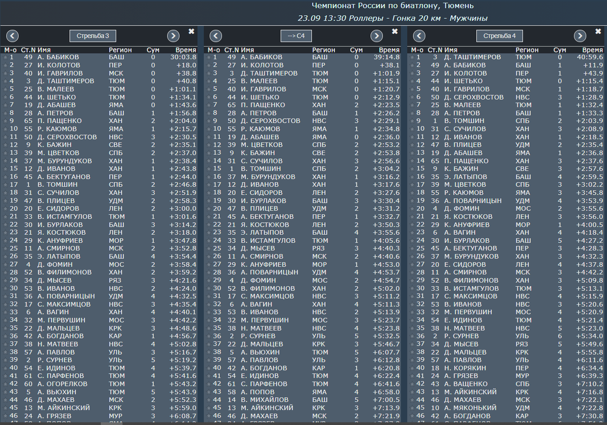Open the Стрельба 4 split selector
The height and width of the screenshot is (425, 607).
tap(500, 36)
